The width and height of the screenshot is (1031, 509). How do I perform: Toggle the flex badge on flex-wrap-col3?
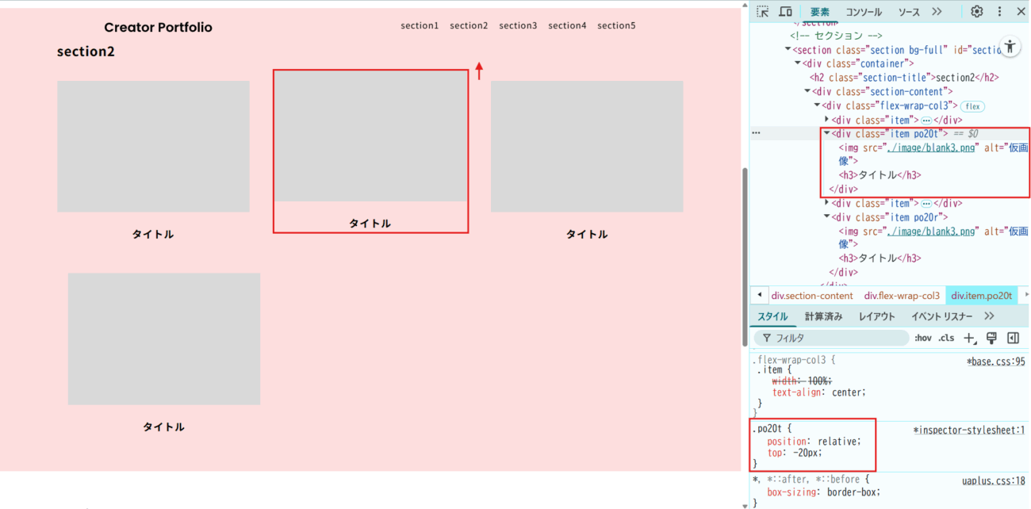(x=972, y=106)
